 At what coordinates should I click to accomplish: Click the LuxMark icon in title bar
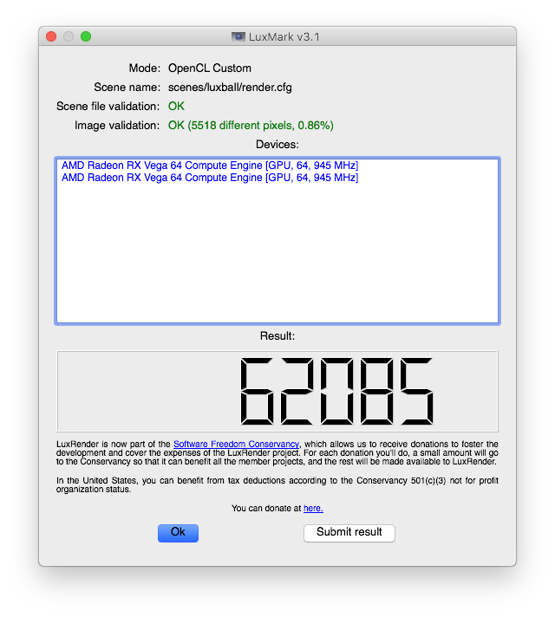(x=238, y=36)
